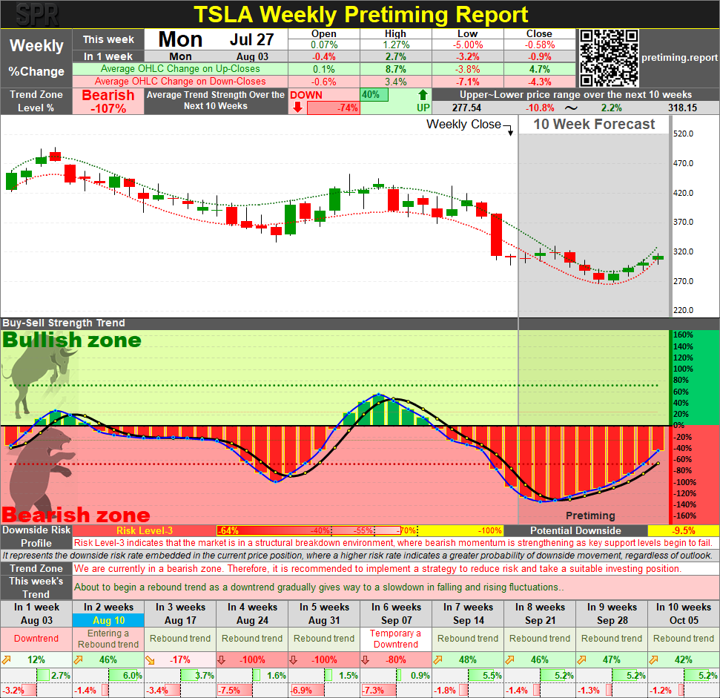Open the pretiming.report link
This screenshot has height=698, width=720.
click(x=679, y=58)
